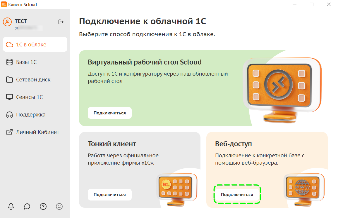Click the cloud icon beside 1С в облаке

click(x=9, y=44)
